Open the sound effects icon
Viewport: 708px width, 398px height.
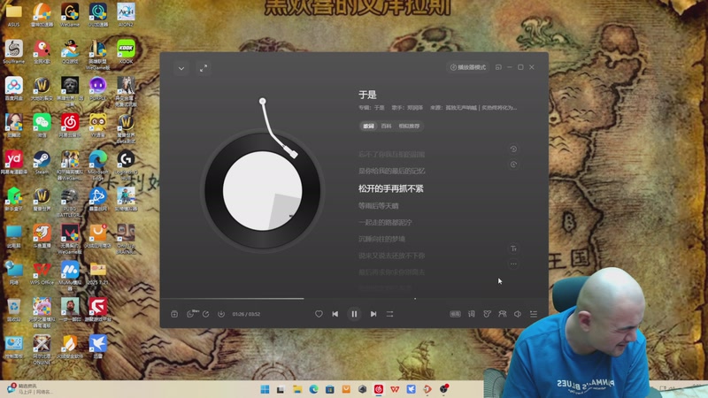(487, 314)
